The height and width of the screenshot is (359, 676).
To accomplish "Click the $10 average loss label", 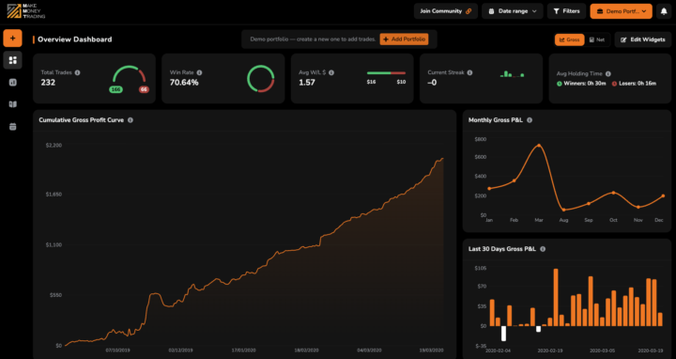I will coord(401,82).
